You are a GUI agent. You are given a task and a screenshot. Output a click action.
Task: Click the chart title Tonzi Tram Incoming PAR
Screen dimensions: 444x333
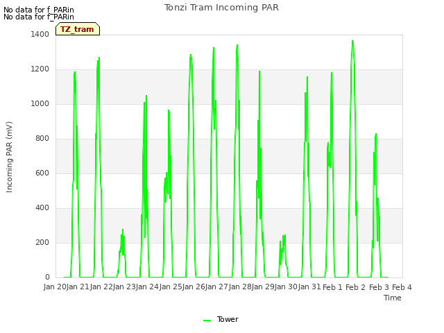[x=221, y=8]
